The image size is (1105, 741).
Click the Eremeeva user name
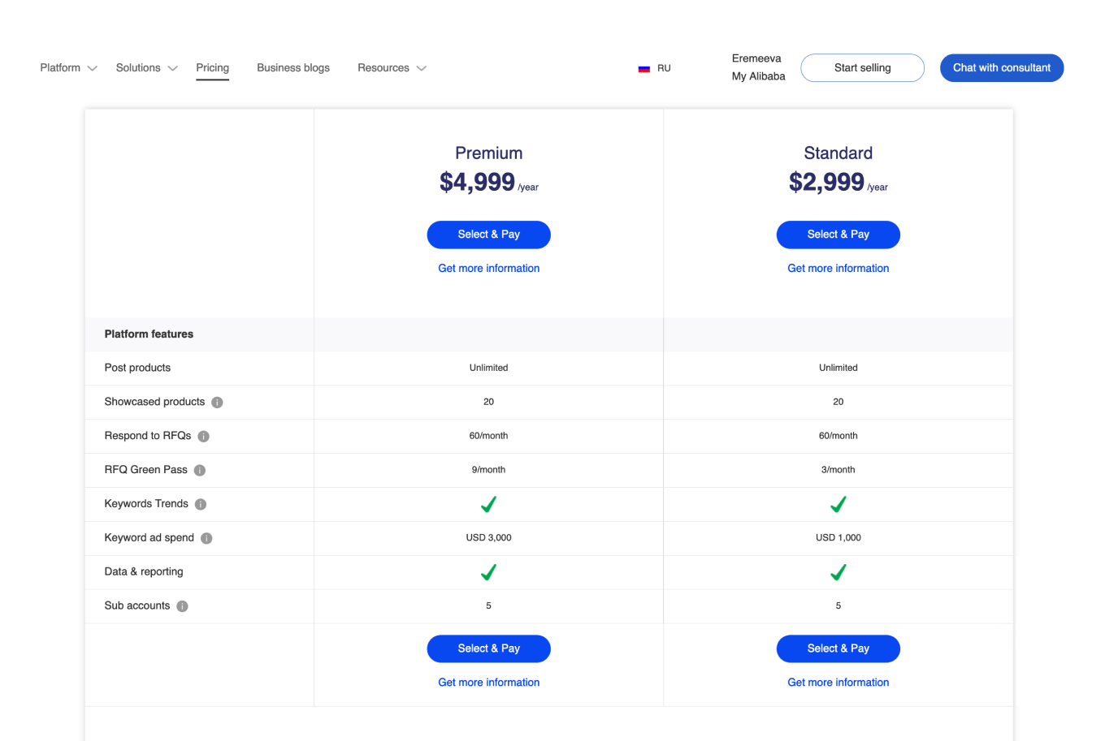756,58
